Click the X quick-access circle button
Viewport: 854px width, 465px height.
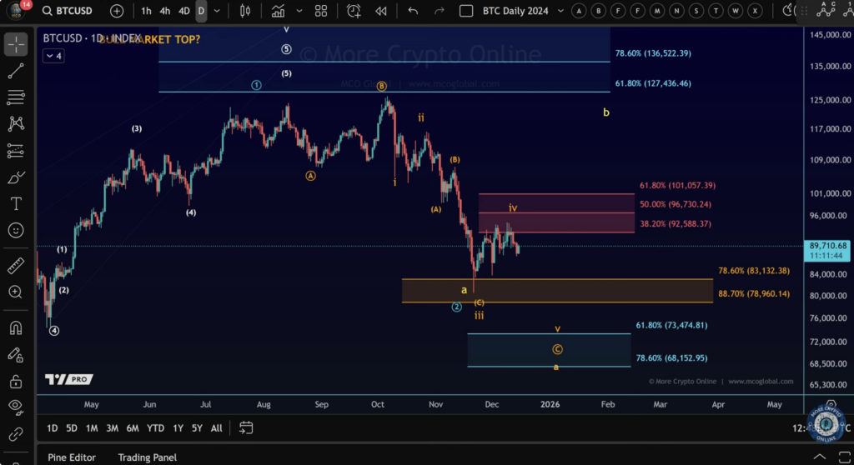755,11
